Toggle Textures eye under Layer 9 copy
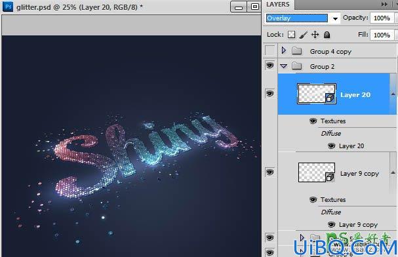Screen dimensions: 398x257 (x=313, y=200)
